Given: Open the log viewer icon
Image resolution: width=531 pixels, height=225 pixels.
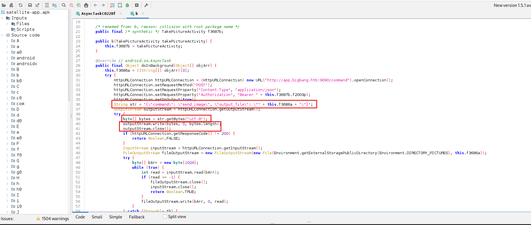Looking at the screenshot, I should [137, 5].
